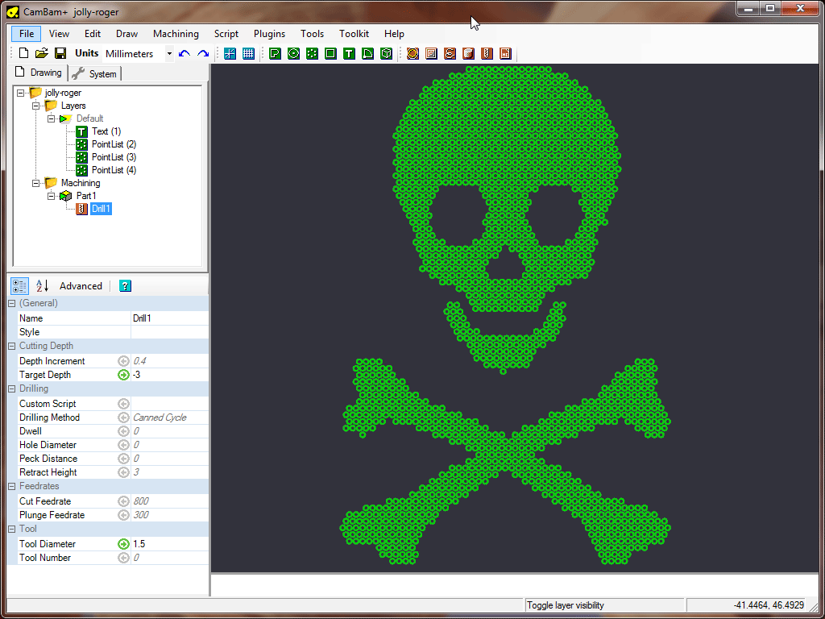Click the Pocket machining operation icon

point(431,53)
